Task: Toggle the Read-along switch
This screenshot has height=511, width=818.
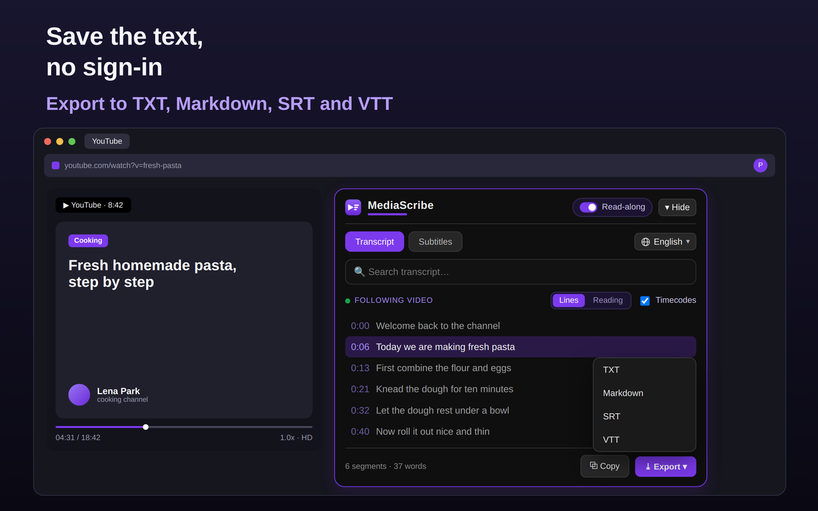Action: coord(589,207)
